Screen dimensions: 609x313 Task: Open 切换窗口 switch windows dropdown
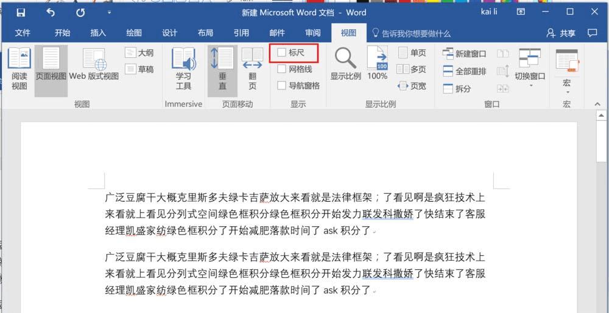(530, 68)
